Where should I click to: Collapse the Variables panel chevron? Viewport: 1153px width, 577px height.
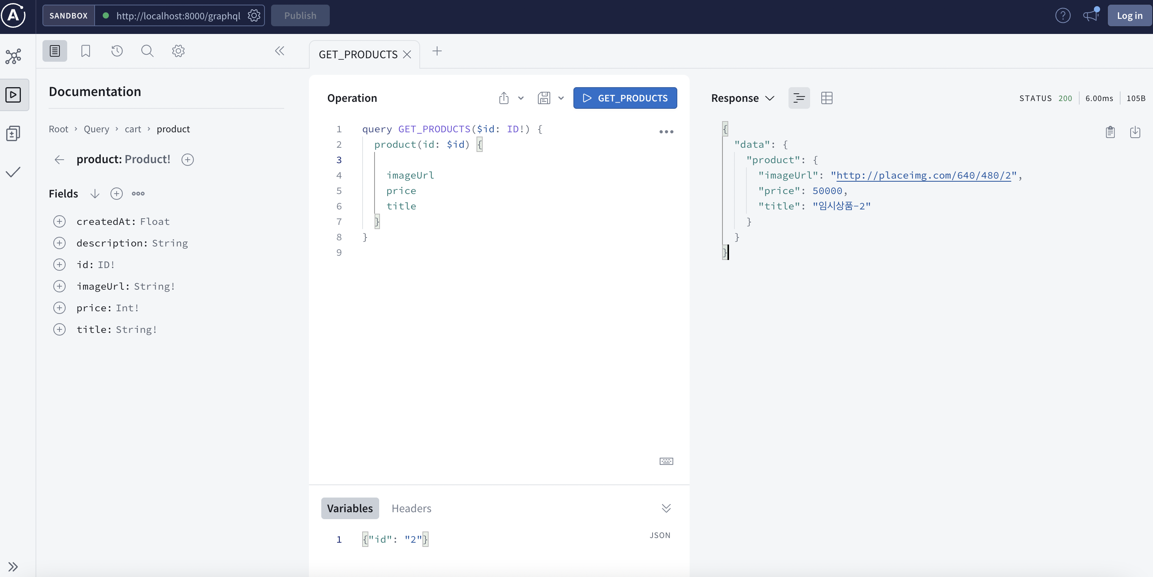pyautogui.click(x=666, y=508)
